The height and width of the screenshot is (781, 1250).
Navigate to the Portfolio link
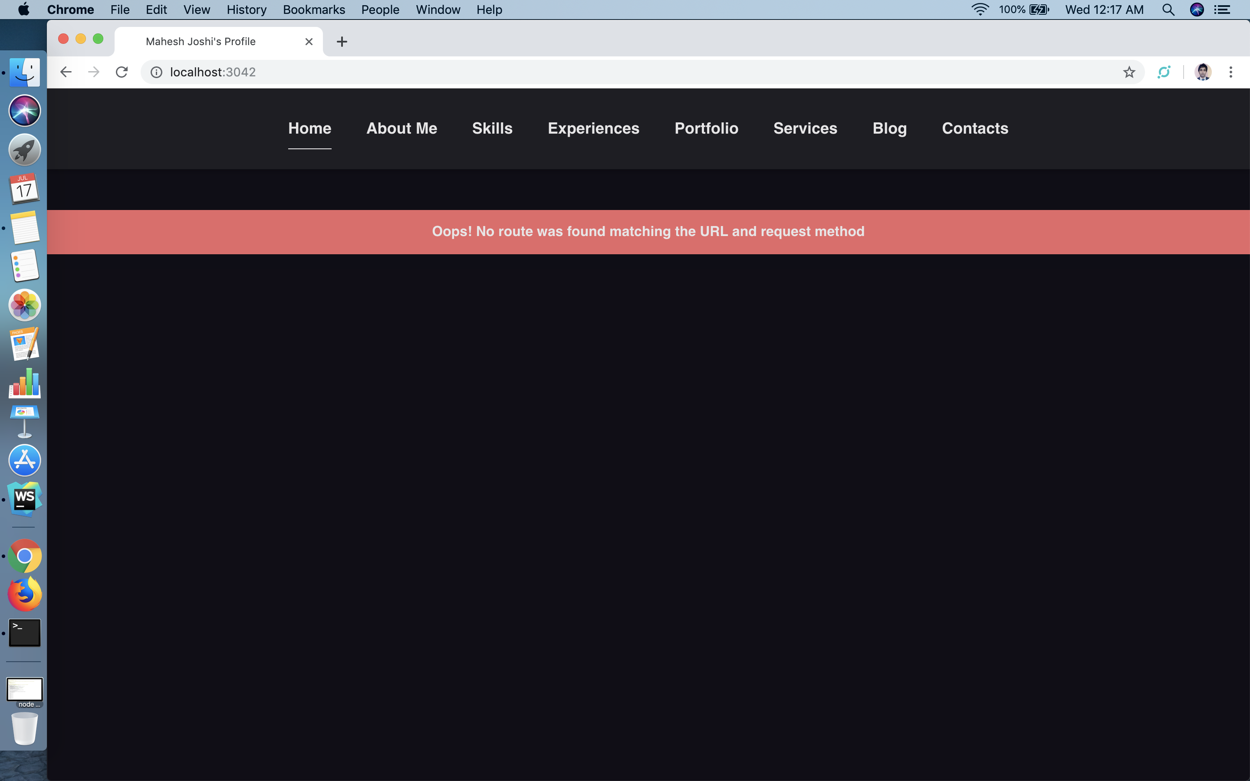(x=706, y=128)
